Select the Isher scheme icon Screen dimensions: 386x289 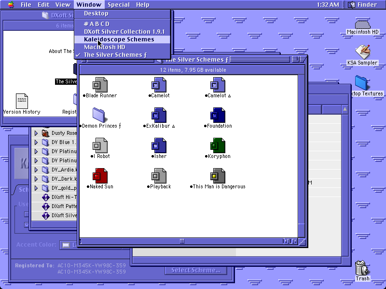tap(159, 145)
